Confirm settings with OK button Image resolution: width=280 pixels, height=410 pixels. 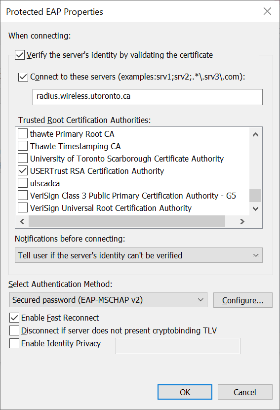(185, 392)
